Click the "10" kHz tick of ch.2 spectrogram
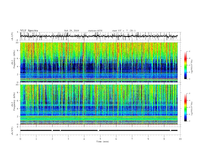Screen dimensions: 203x156 pos(17,85)
